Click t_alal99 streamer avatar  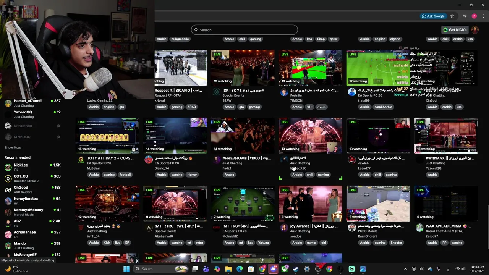pyautogui.click(x=352, y=92)
